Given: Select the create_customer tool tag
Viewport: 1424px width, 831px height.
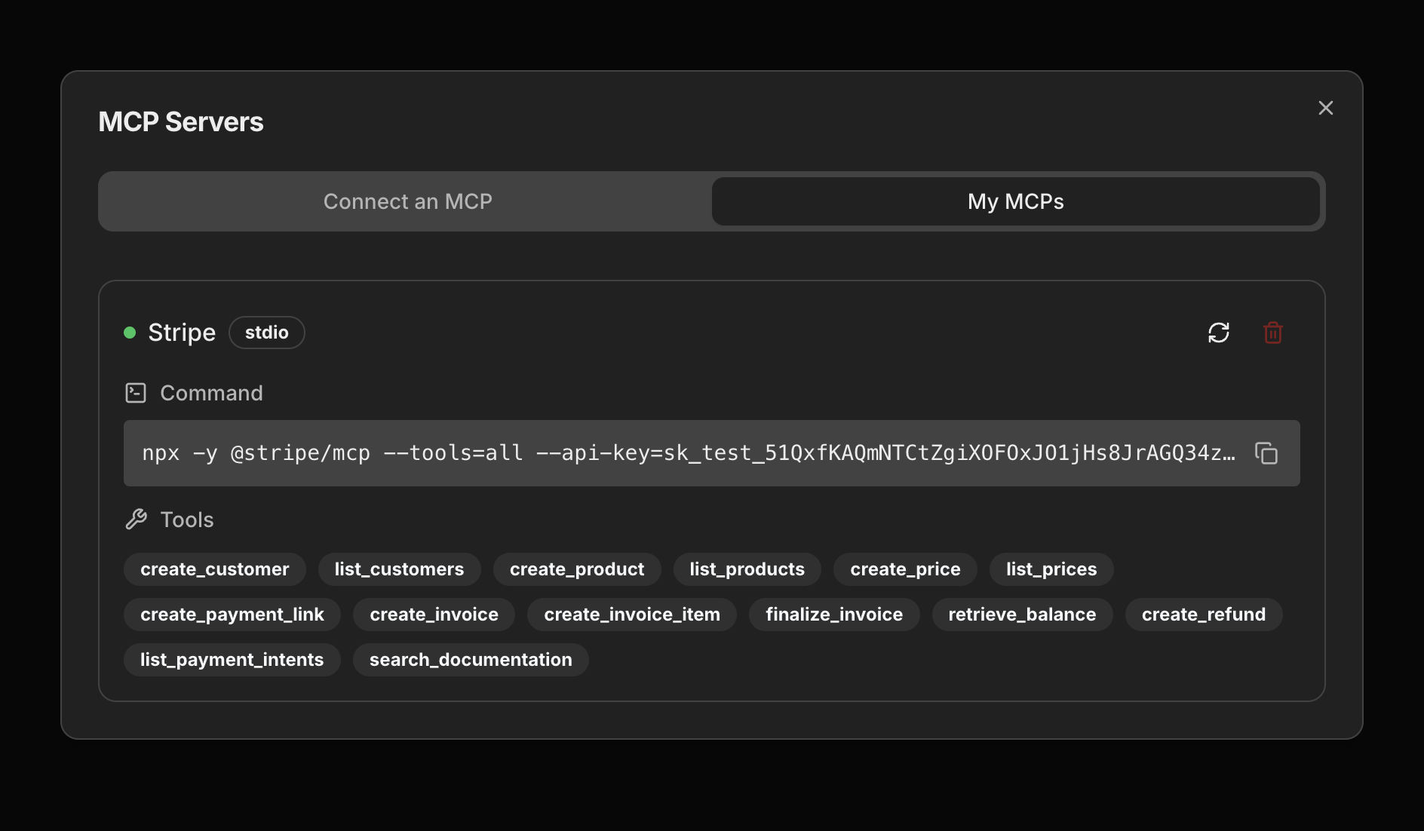Looking at the screenshot, I should (x=214, y=569).
